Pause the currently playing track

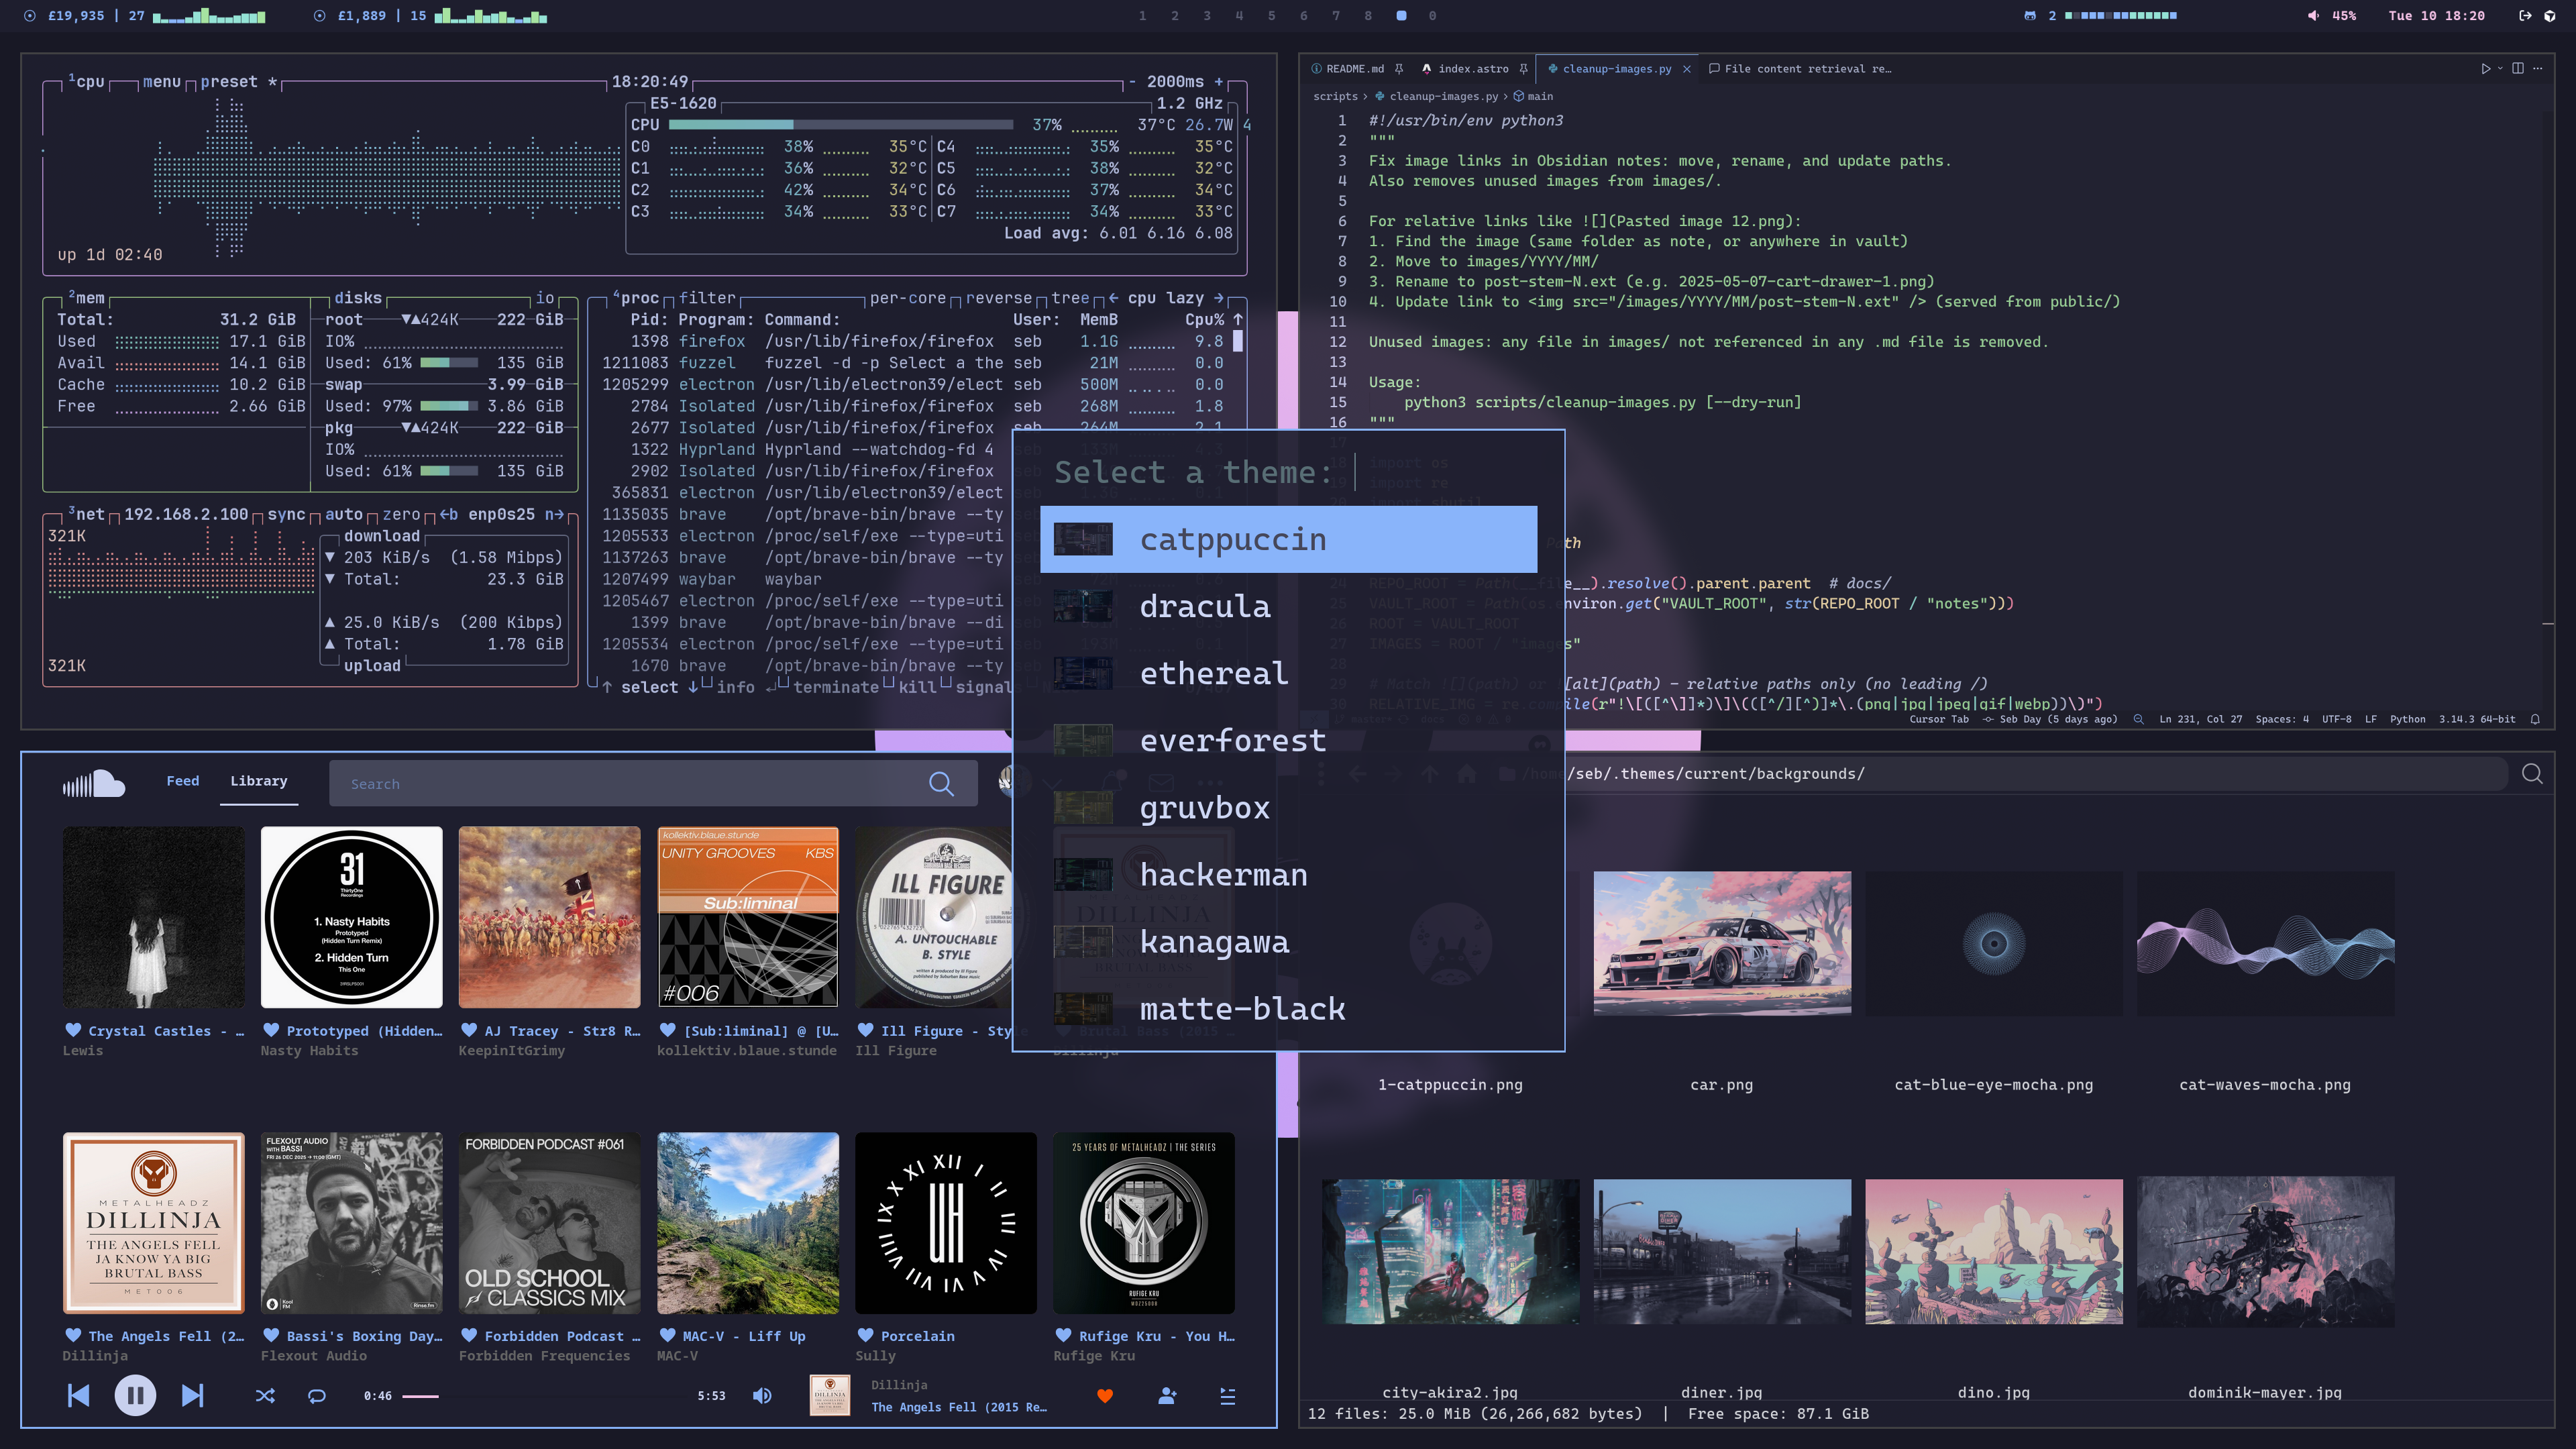(135, 1395)
